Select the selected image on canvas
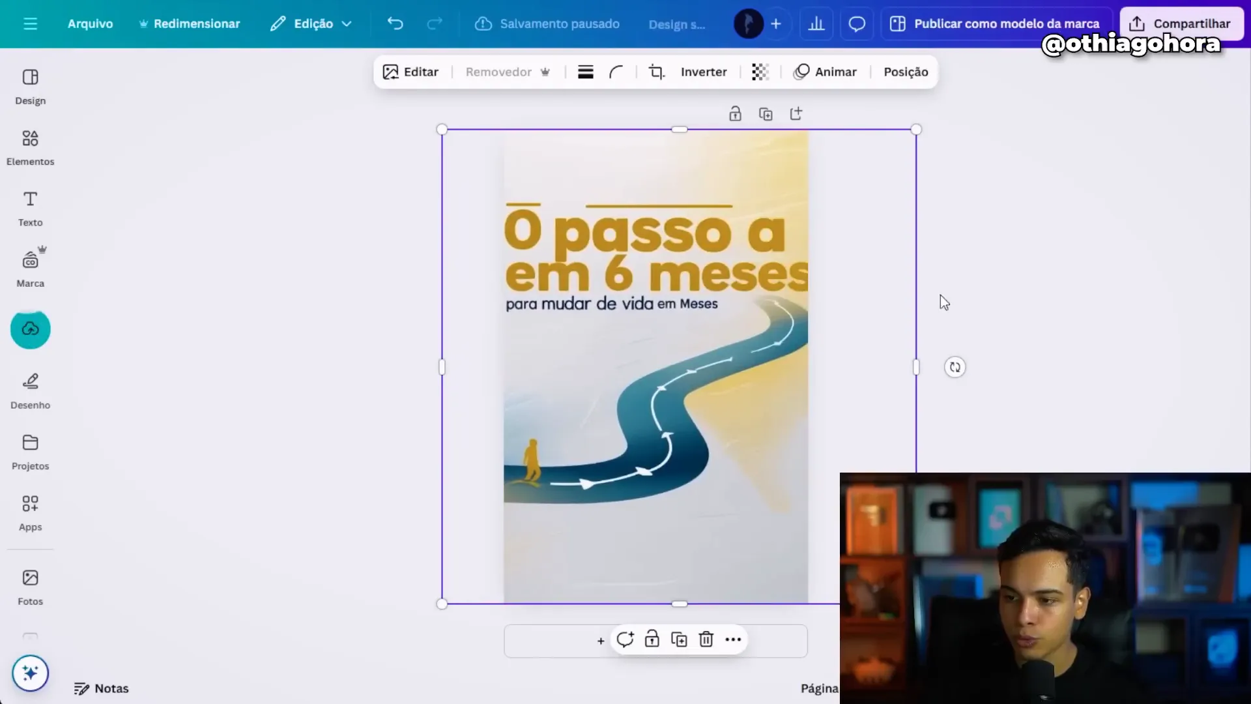 coord(679,366)
